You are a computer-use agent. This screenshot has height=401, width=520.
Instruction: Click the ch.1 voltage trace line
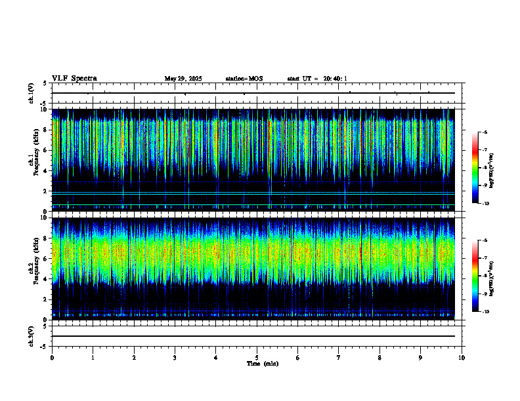click(x=253, y=93)
